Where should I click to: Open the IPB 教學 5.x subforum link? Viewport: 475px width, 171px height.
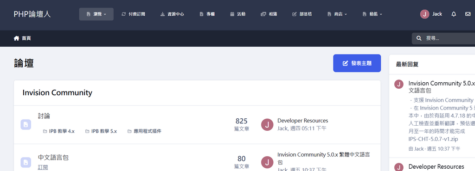tap(101, 131)
